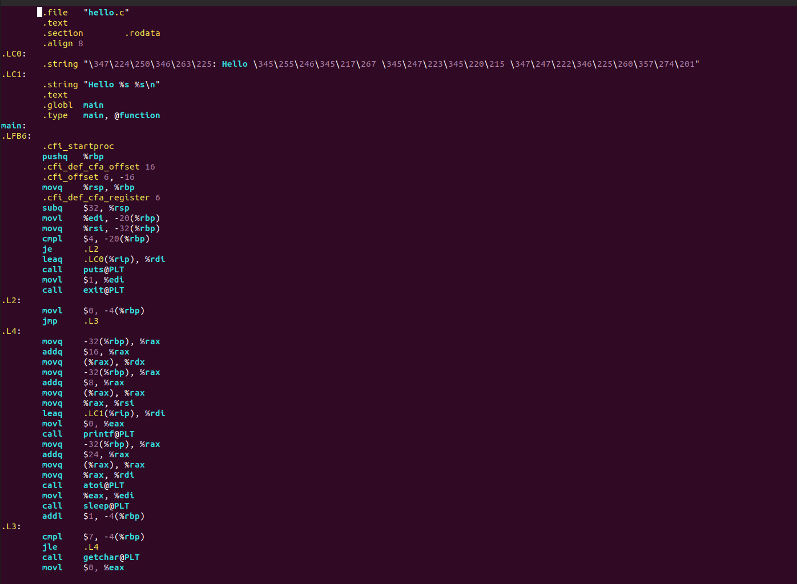
Task: Click the .cfi_def_cfa_register 6 directive
Action: pyautogui.click(x=101, y=198)
